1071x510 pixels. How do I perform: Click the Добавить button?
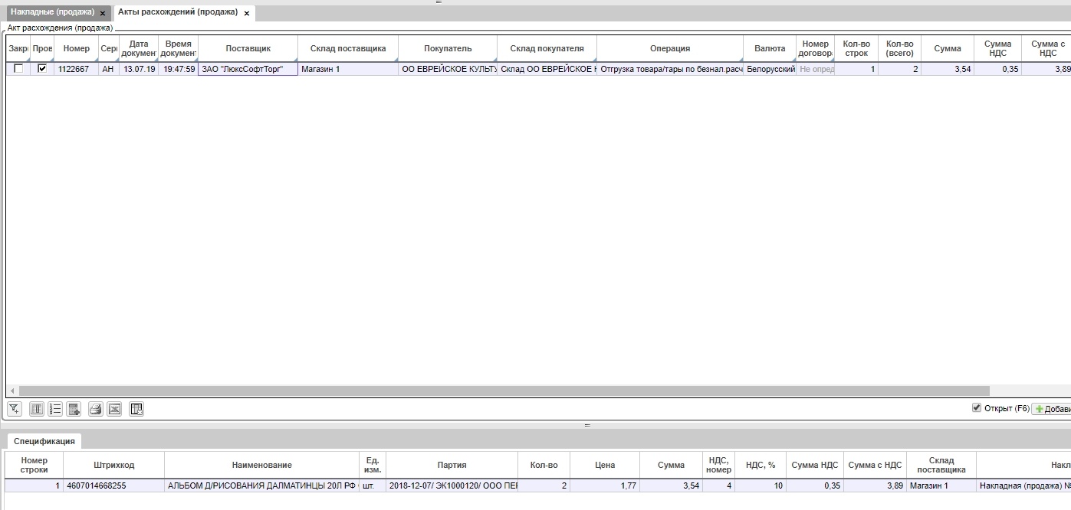click(1052, 409)
